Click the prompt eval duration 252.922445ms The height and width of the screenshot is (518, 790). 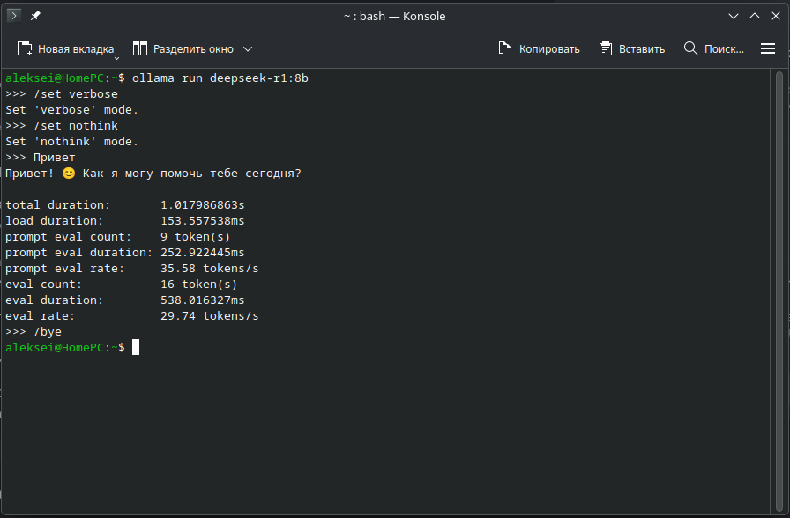[203, 252]
